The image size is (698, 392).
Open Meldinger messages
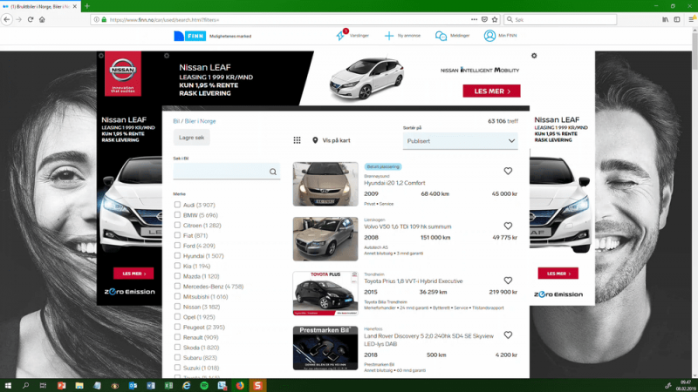tap(452, 36)
